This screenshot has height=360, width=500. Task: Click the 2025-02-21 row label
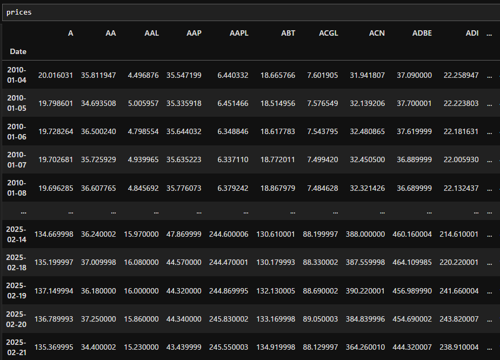click(x=16, y=347)
